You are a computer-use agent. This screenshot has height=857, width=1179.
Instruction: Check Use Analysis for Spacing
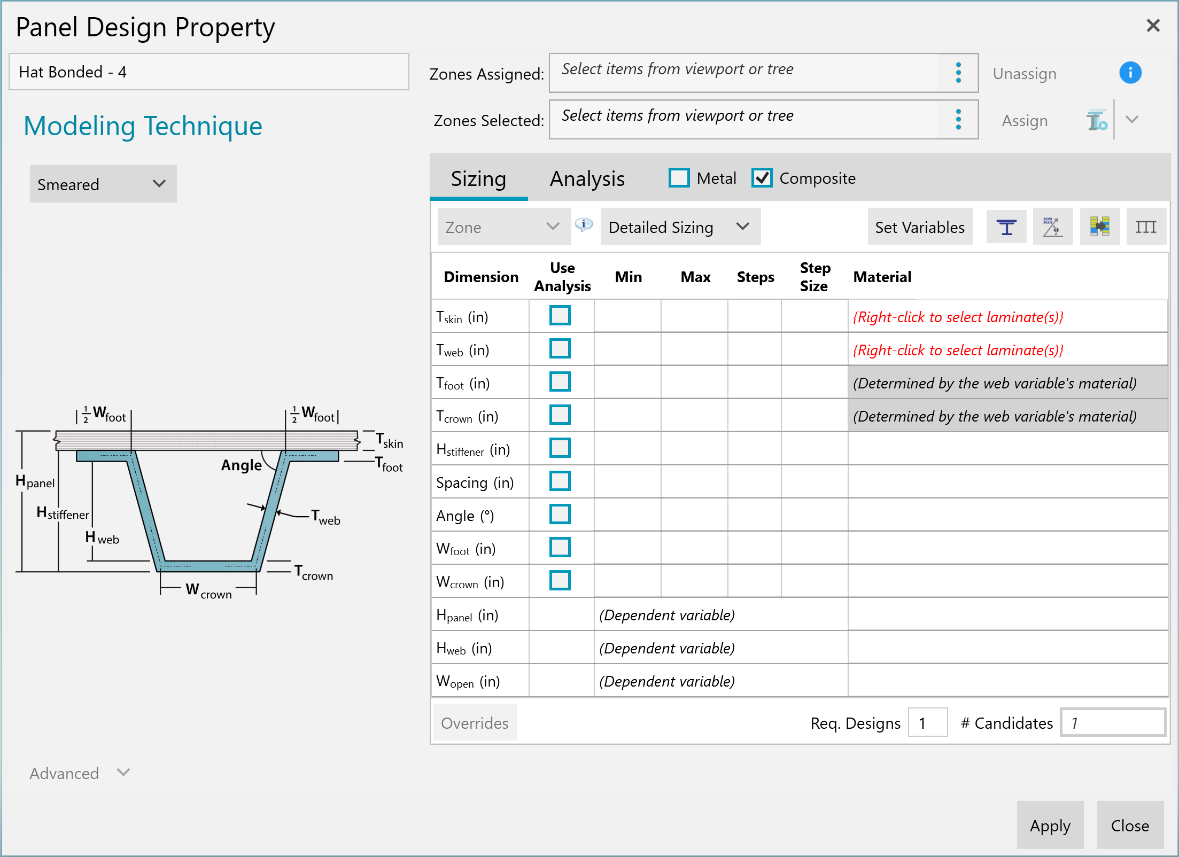[x=560, y=481]
